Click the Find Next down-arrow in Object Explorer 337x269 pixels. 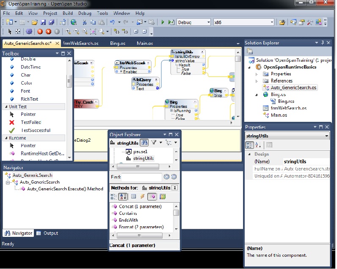166,177
